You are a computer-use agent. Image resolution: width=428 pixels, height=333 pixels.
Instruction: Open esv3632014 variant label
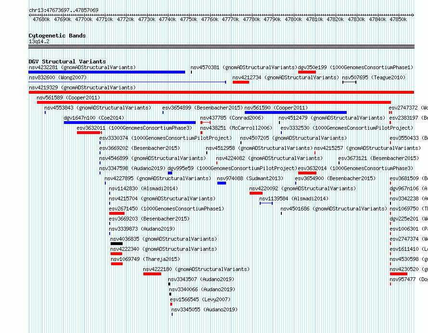click(355, 168)
